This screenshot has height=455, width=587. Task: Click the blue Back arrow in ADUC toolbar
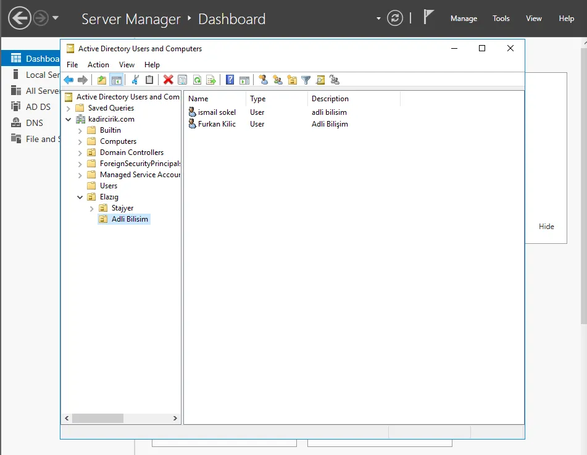click(69, 80)
